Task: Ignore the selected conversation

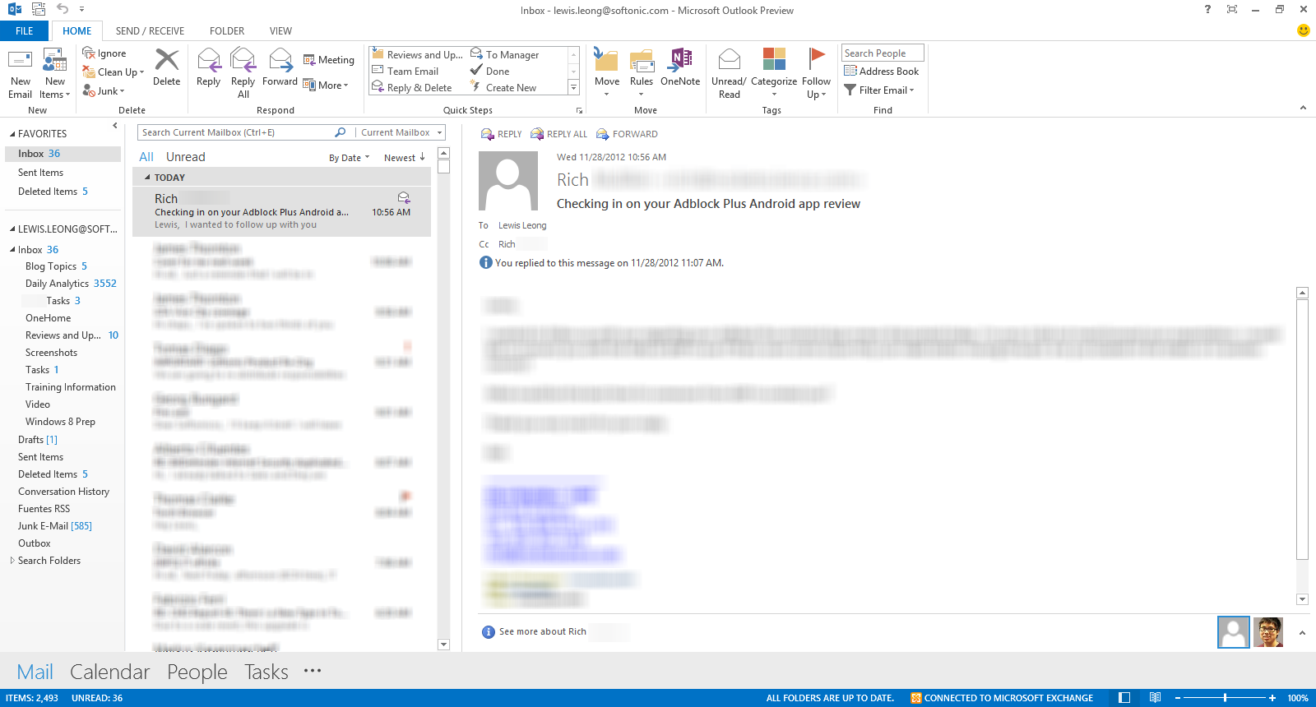Action: click(x=104, y=53)
